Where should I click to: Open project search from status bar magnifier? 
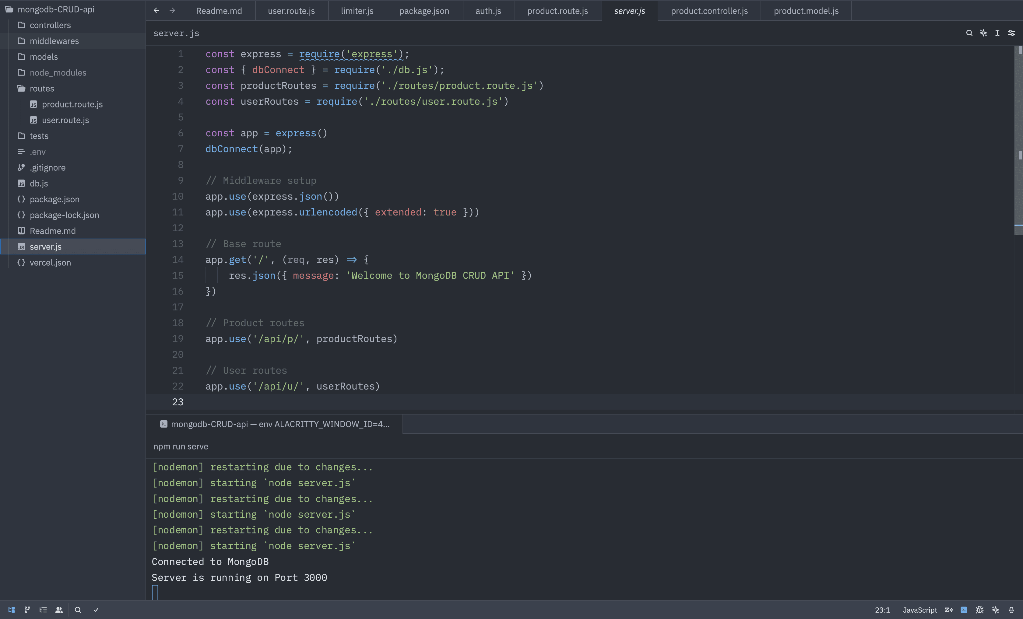point(78,610)
